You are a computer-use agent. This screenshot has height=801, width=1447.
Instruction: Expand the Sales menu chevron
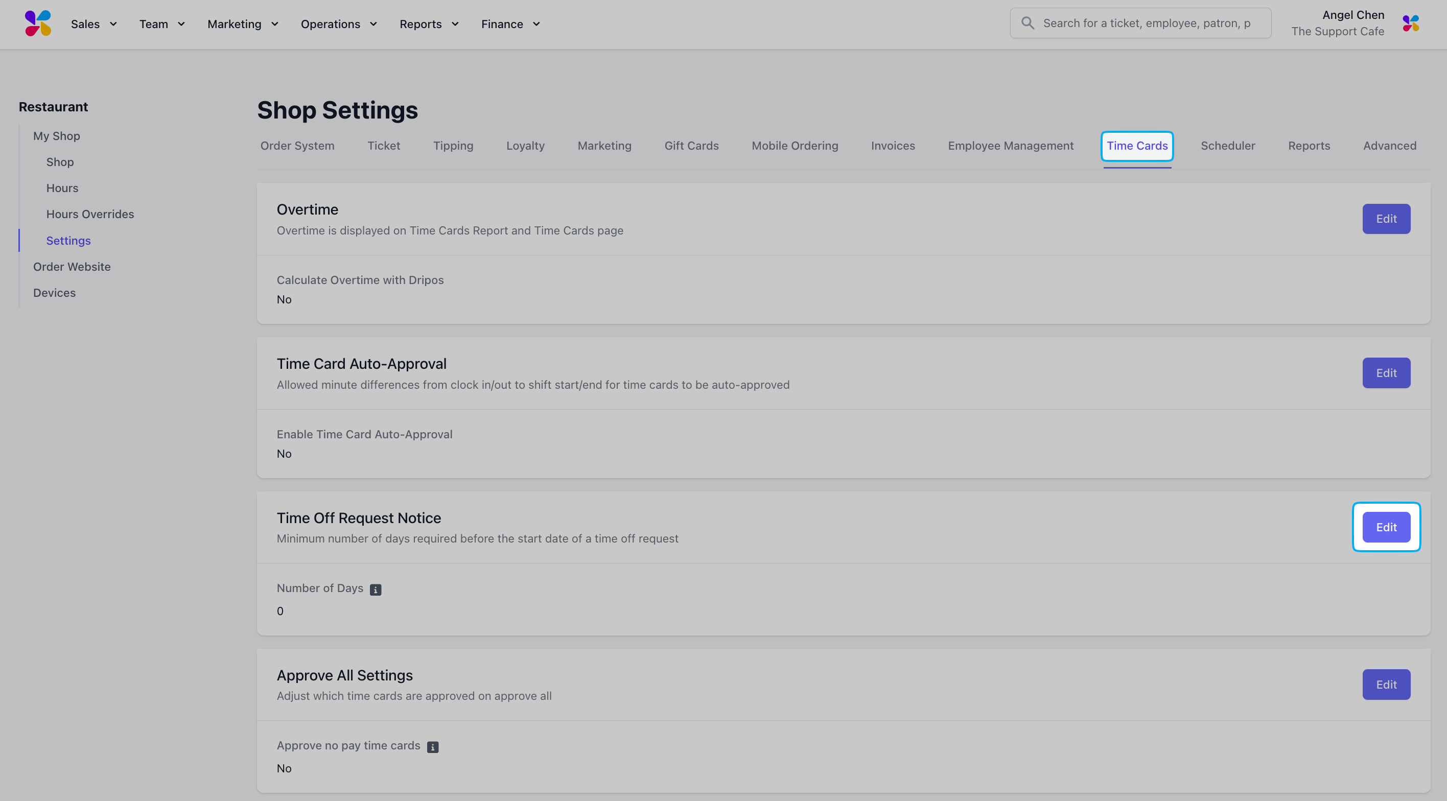point(113,24)
